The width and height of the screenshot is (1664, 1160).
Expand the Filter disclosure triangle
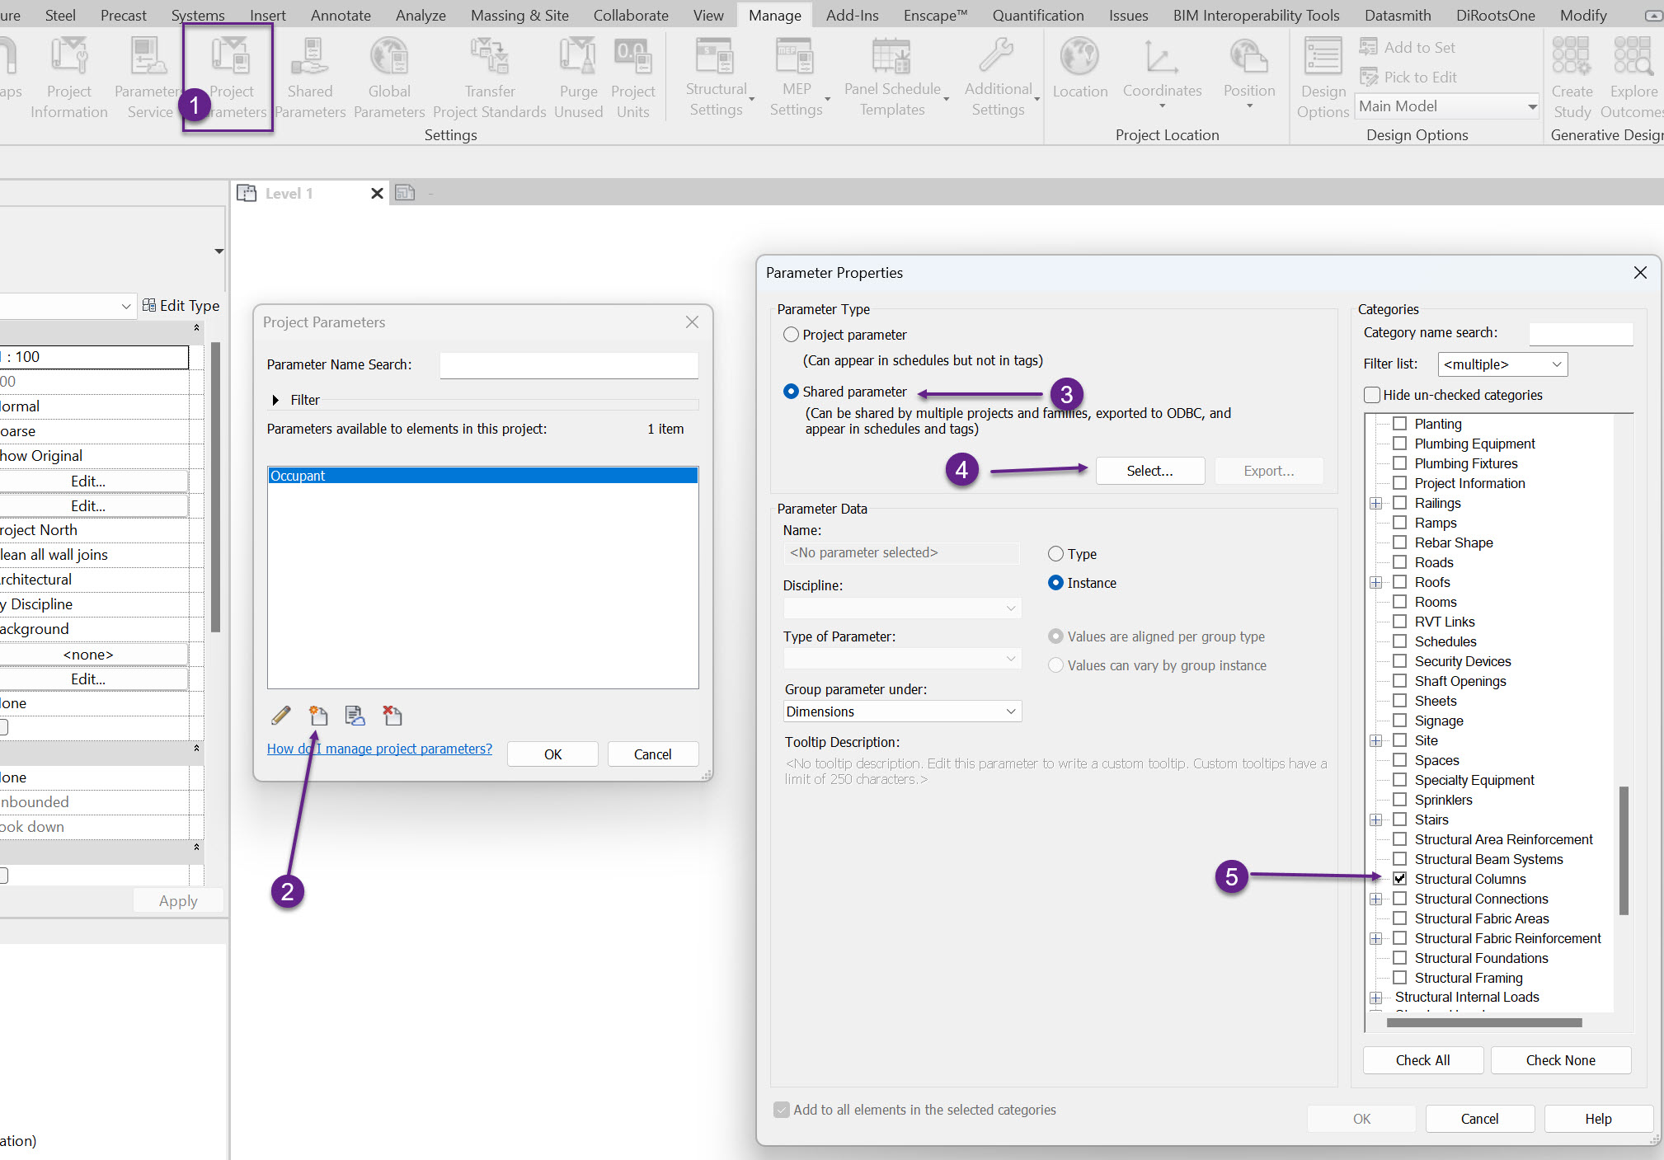275,400
